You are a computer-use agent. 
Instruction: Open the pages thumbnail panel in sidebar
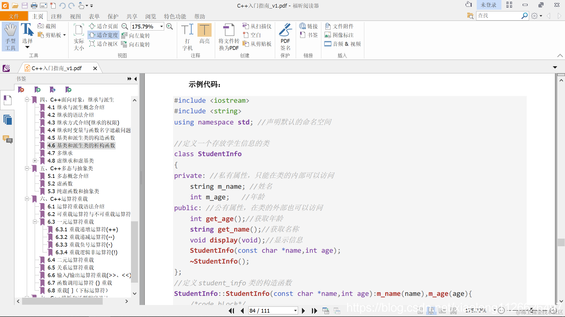7,120
